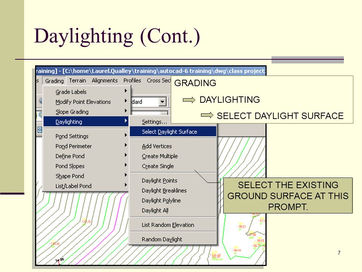Choose List Random Elevation
The image size is (362, 272).
pos(173,225)
